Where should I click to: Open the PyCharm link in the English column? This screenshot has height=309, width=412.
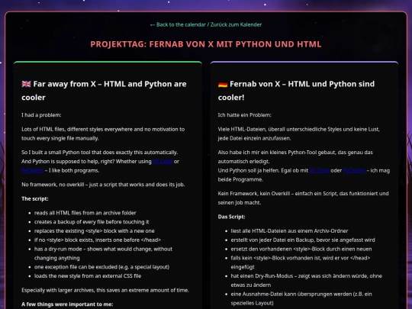pyautogui.click(x=32, y=171)
